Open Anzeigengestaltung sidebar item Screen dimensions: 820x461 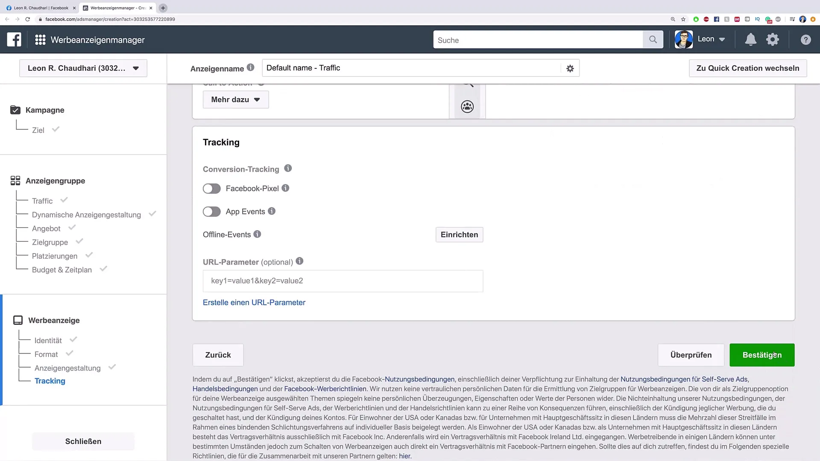tap(67, 368)
